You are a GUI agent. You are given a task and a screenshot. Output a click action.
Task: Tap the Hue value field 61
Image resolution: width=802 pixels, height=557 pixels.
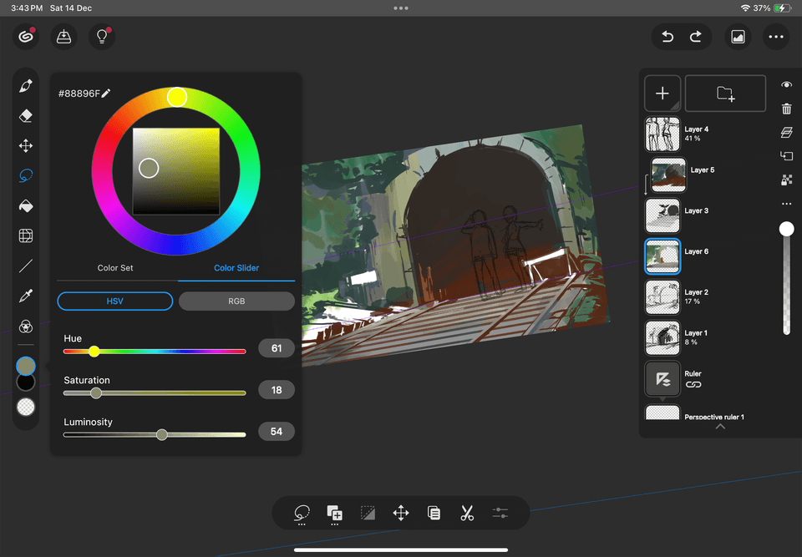tap(277, 348)
